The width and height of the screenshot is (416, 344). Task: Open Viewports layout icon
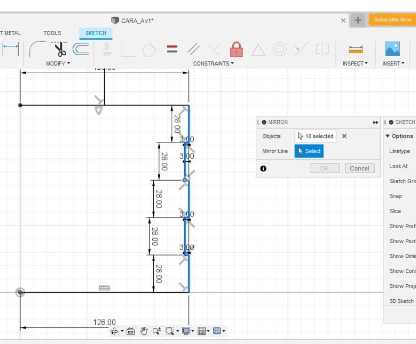coord(217,331)
